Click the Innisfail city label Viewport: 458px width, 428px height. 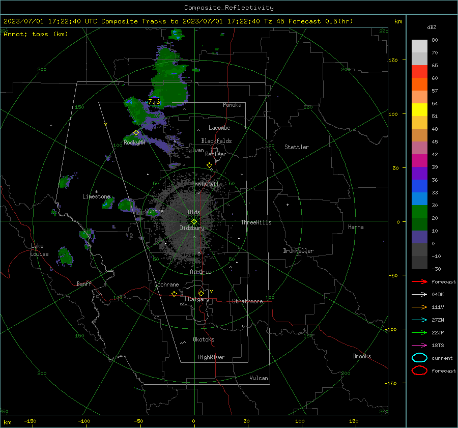coord(205,184)
